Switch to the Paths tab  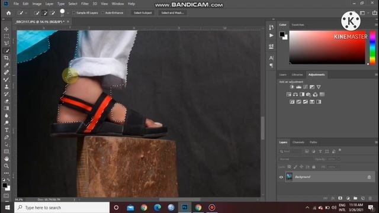click(313, 142)
